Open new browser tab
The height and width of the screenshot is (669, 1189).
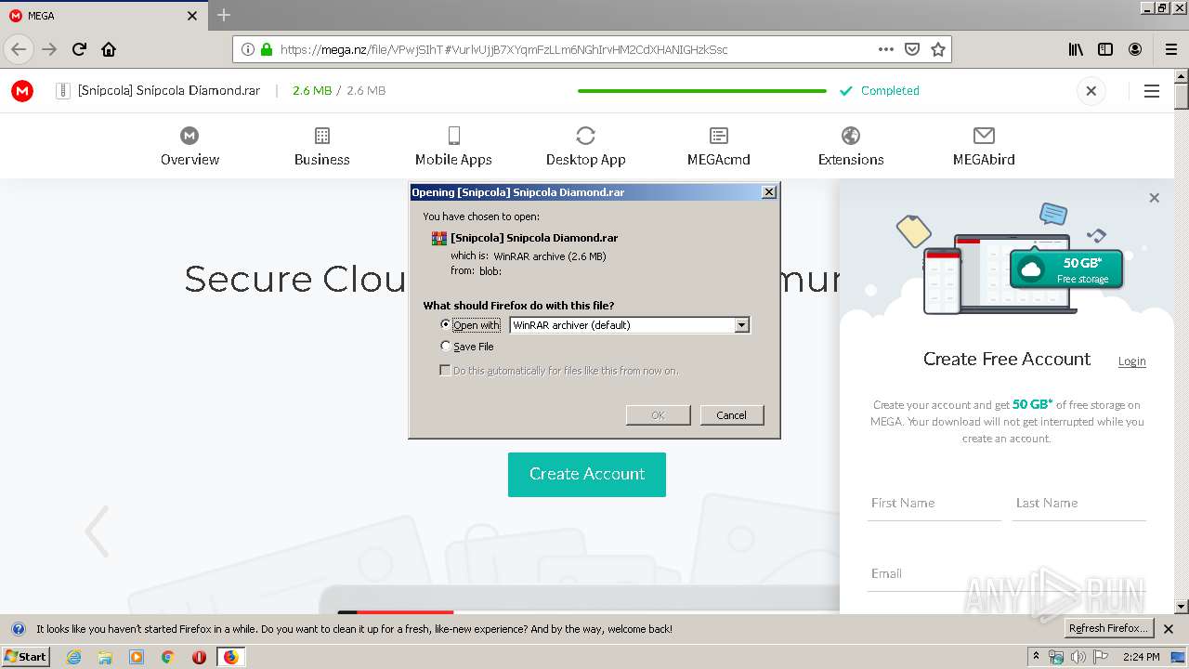[x=224, y=15]
